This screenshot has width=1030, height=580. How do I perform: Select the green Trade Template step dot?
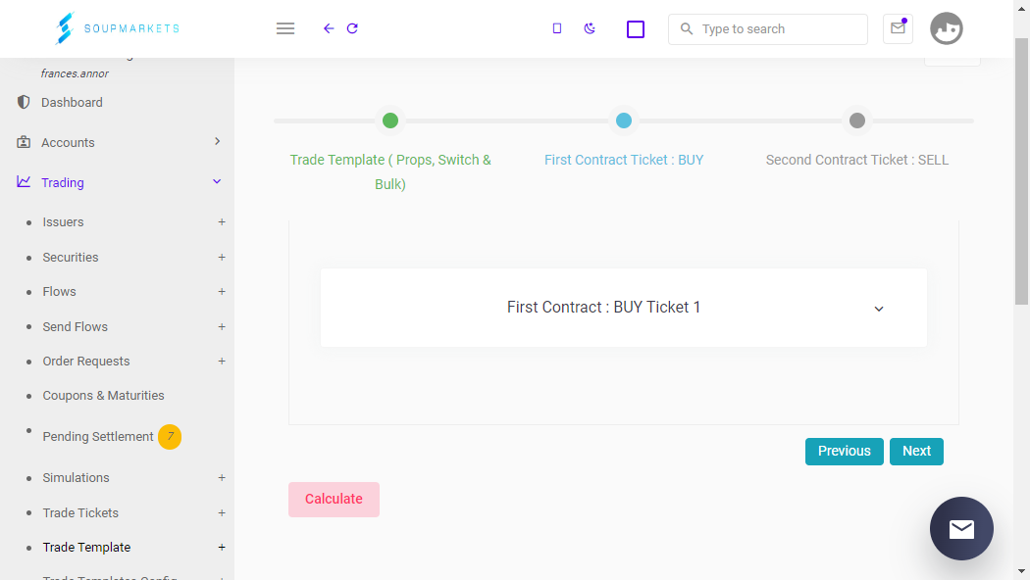pyautogui.click(x=390, y=121)
